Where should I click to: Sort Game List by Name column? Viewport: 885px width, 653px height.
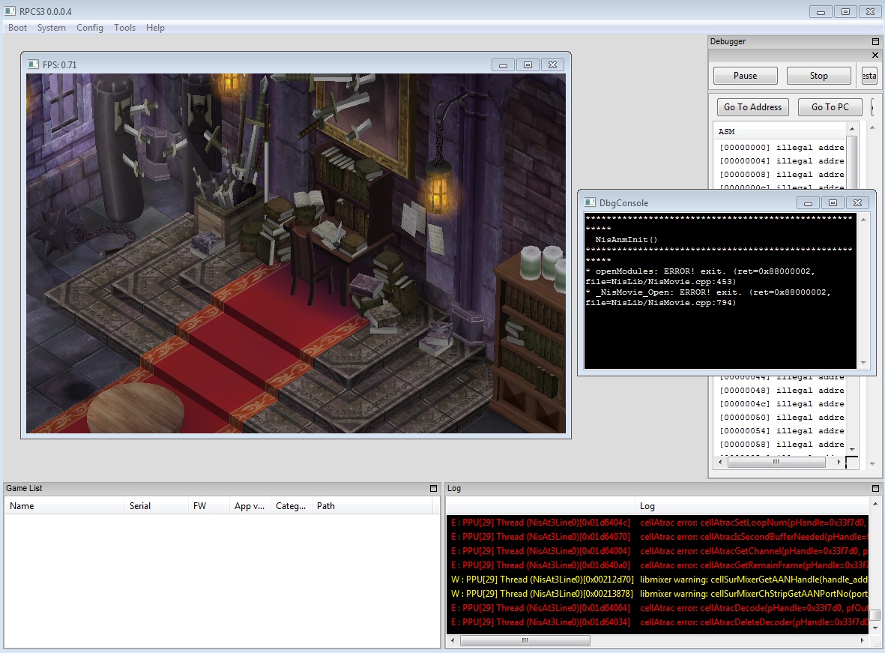(64, 506)
